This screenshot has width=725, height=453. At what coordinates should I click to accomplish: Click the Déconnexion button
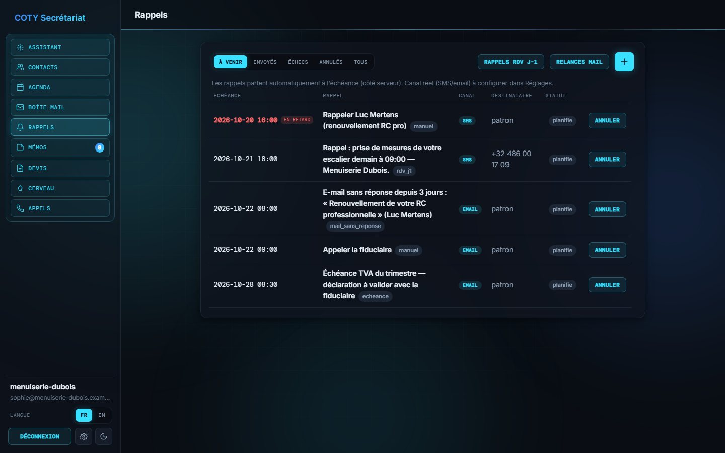pos(40,436)
